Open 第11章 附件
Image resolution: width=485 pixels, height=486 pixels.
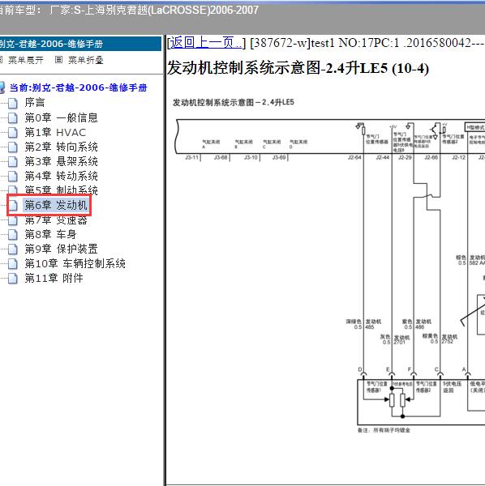tap(54, 278)
